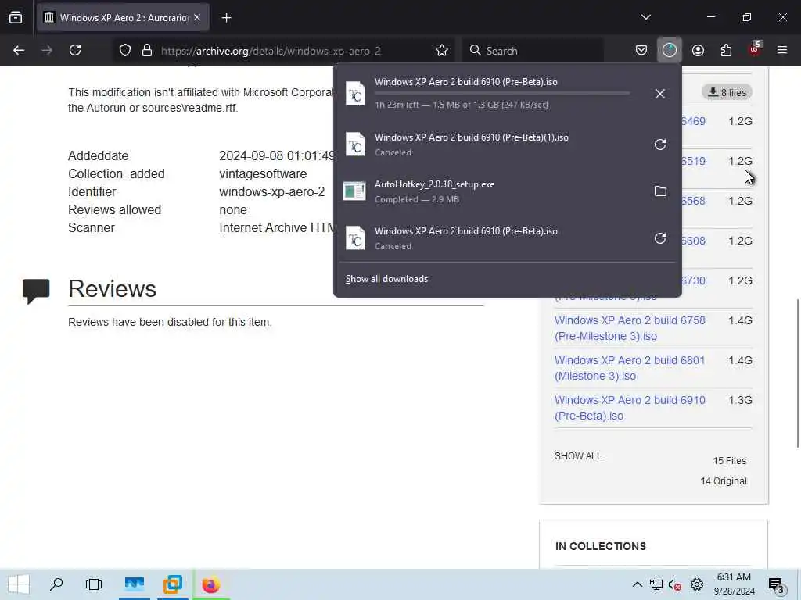
Task: Open build 6910 (Pre-Beta).iso link in file list
Action: [630, 408]
